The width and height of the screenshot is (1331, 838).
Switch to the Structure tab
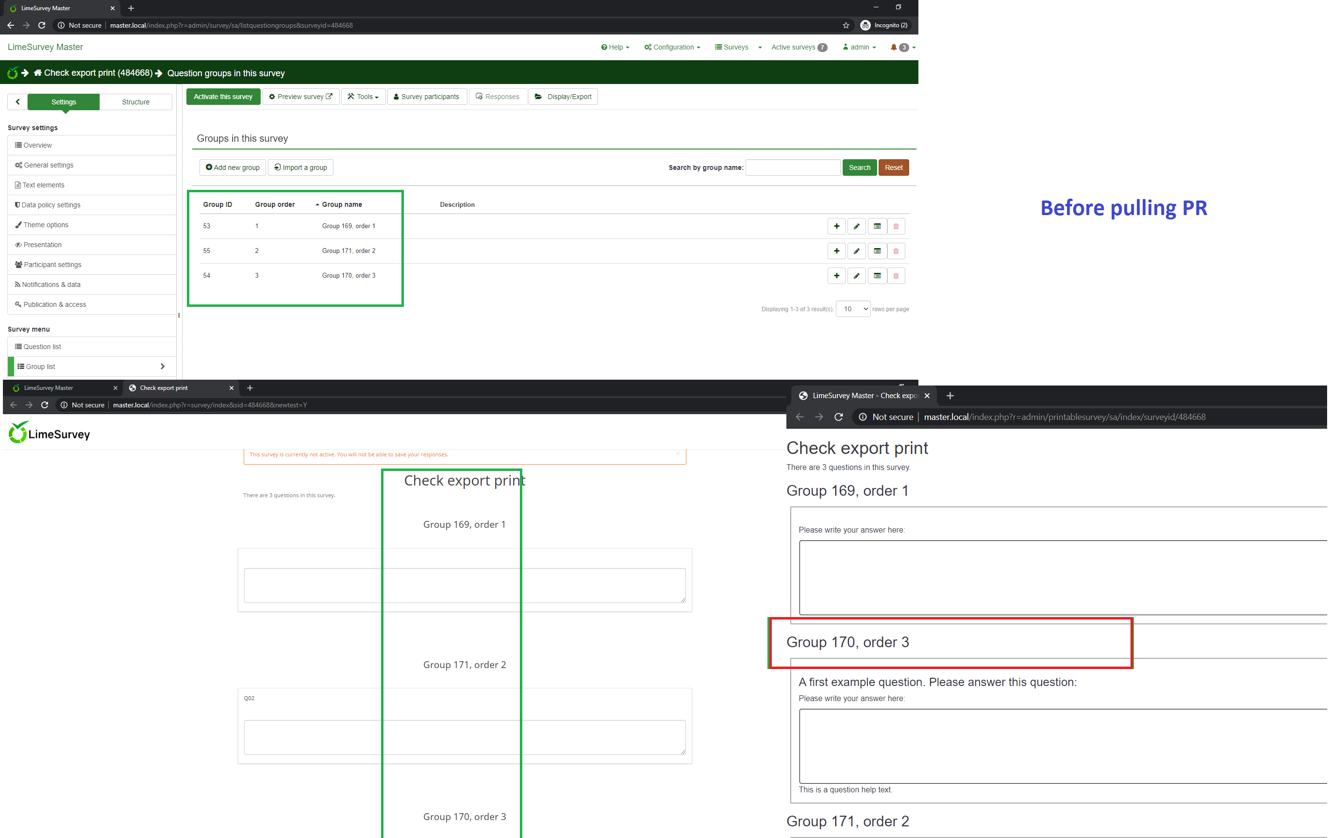tap(135, 101)
